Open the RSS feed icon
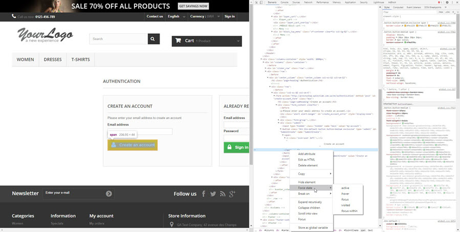 pyautogui.click(x=223, y=194)
